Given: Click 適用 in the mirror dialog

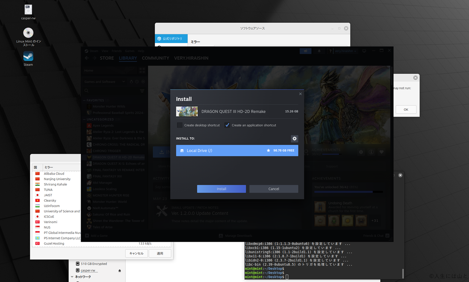Looking at the screenshot, I should tap(160, 253).
